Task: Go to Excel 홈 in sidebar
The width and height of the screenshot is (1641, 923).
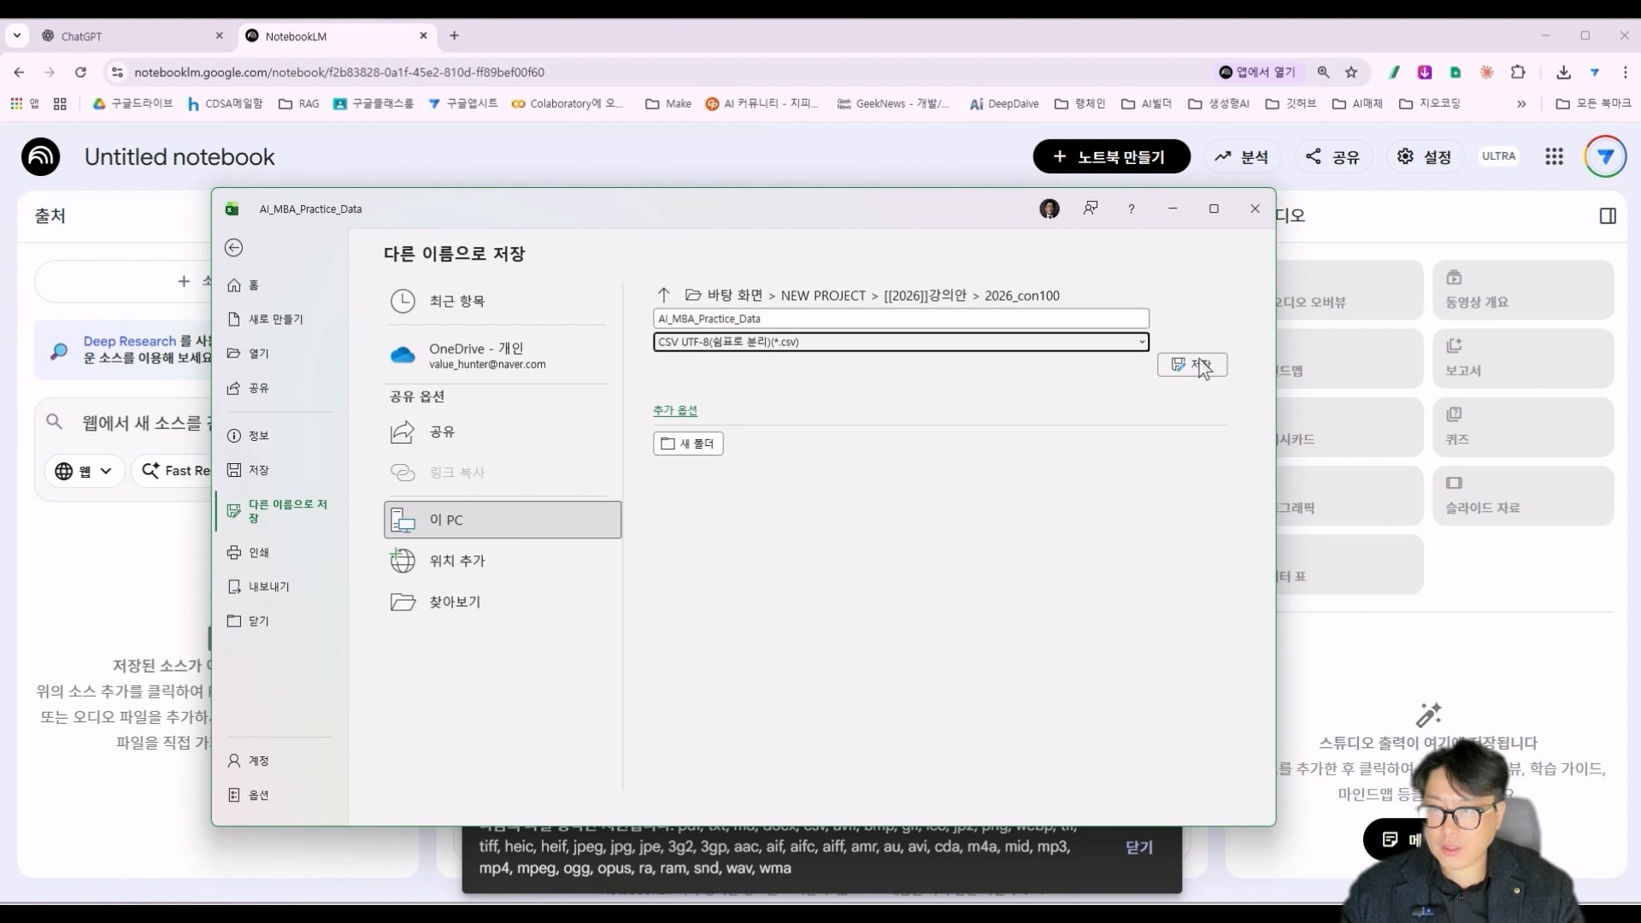Action: coord(253,285)
